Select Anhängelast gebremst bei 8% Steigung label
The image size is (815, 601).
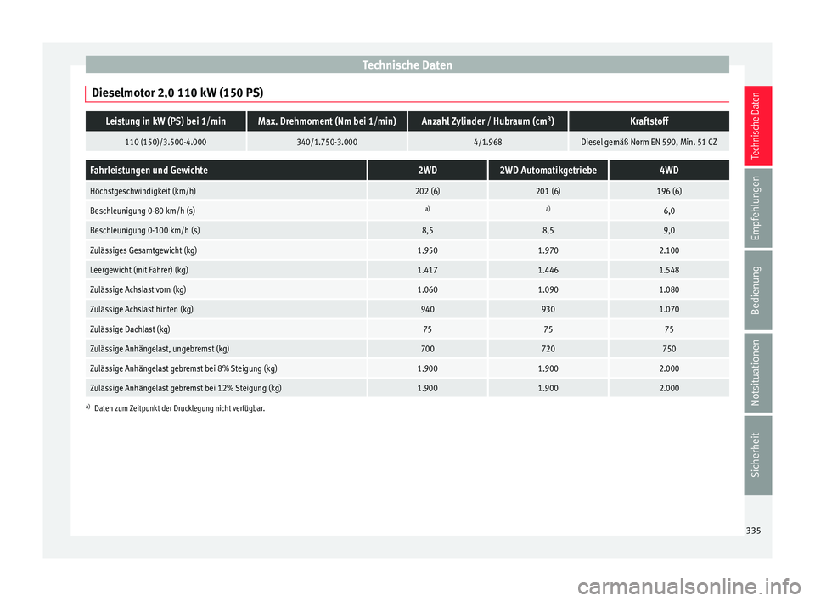(x=183, y=368)
